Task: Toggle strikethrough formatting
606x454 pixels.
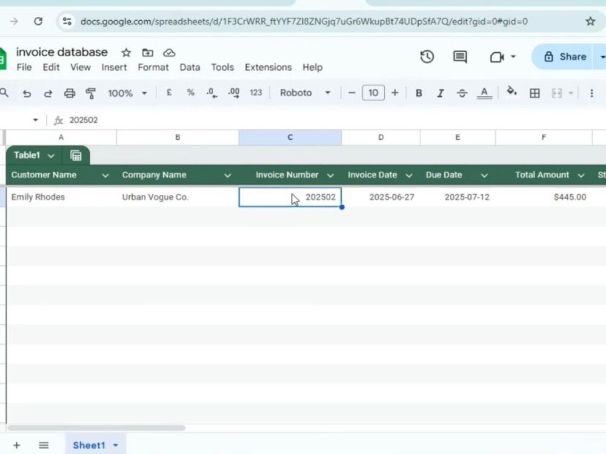Action: coord(462,93)
